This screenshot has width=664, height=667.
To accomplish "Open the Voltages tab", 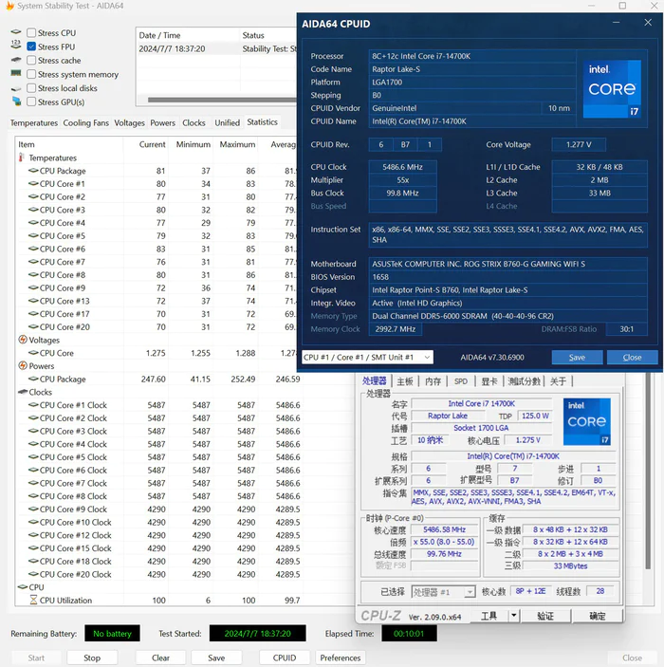I will pos(129,123).
